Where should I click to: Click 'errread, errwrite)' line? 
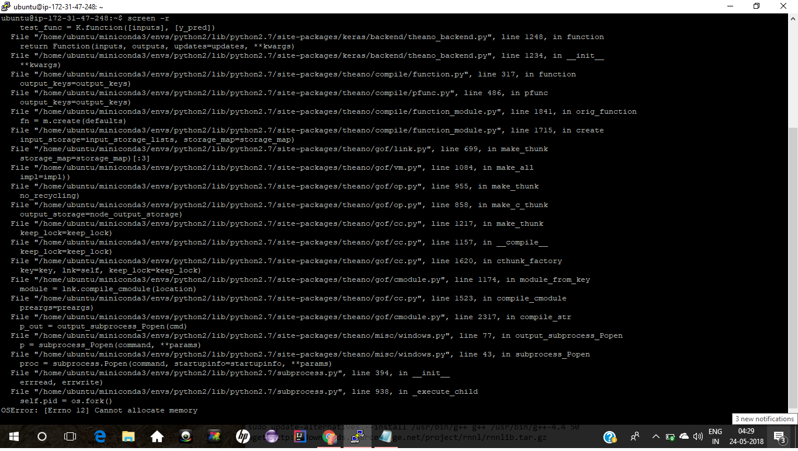click(x=61, y=382)
